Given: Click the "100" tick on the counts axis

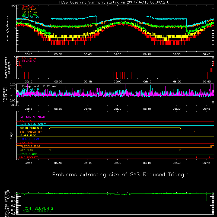Looking at the screenshot, I should 13,6.
